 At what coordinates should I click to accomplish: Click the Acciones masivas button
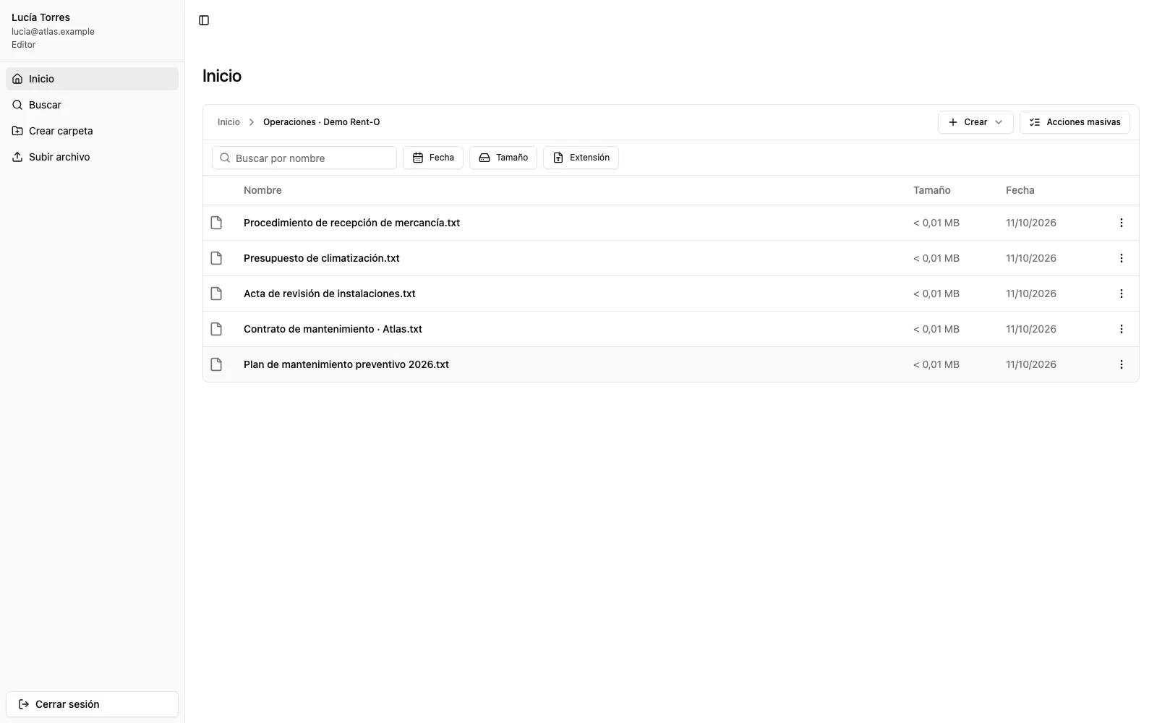(1075, 122)
